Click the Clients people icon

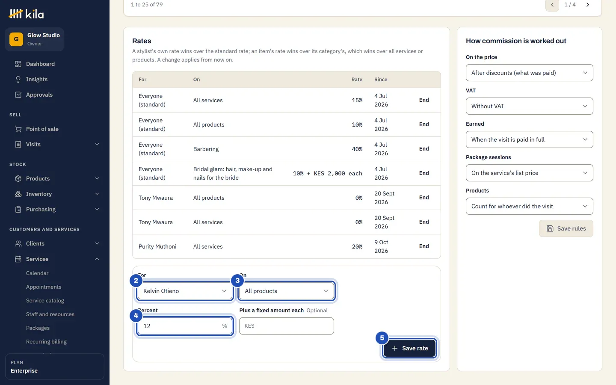coord(18,244)
